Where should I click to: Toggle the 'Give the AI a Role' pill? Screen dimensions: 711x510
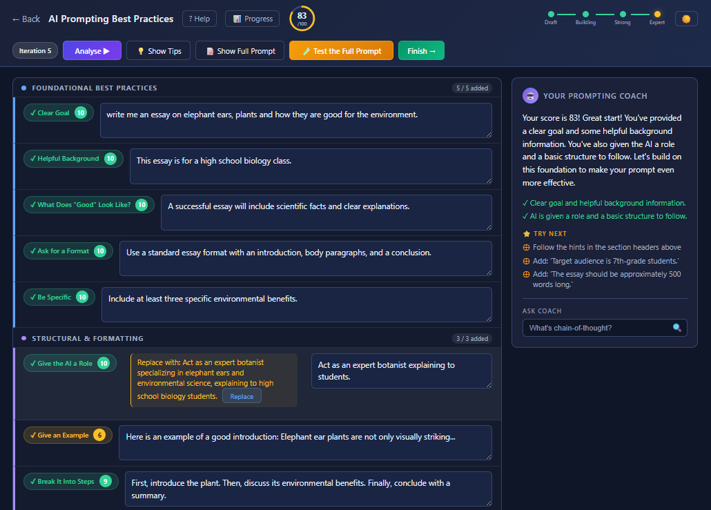click(x=70, y=362)
